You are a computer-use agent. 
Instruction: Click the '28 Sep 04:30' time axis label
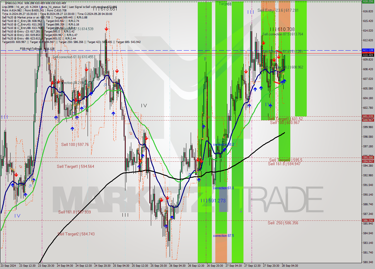click(x=290, y=266)
